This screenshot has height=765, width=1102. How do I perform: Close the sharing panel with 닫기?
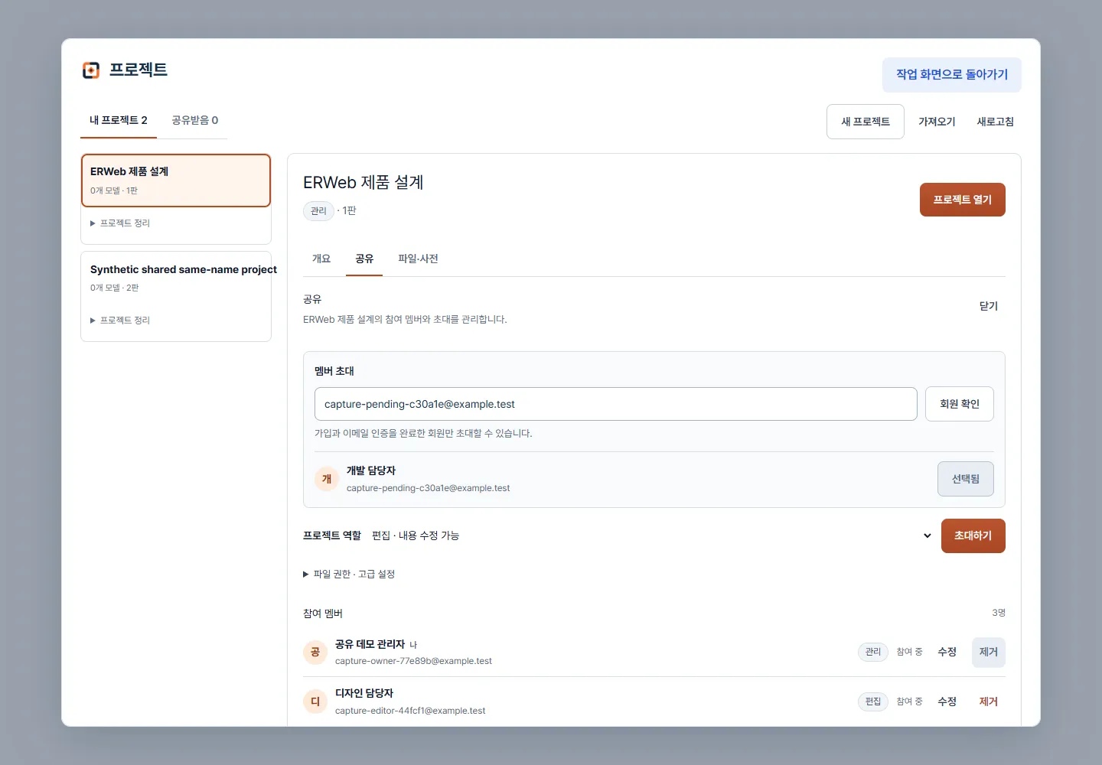989,306
